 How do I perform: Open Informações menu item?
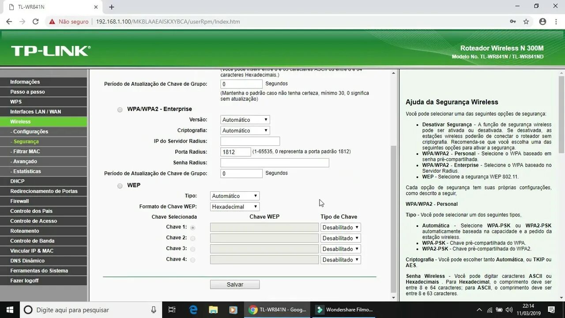point(44,82)
